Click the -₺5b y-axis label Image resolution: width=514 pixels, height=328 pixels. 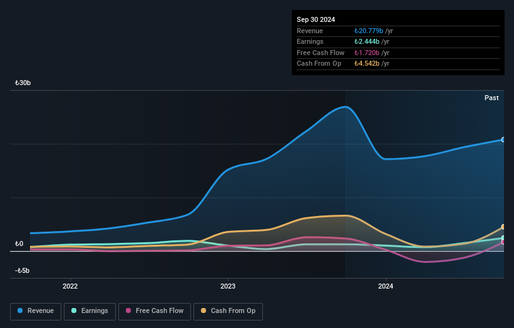22,270
